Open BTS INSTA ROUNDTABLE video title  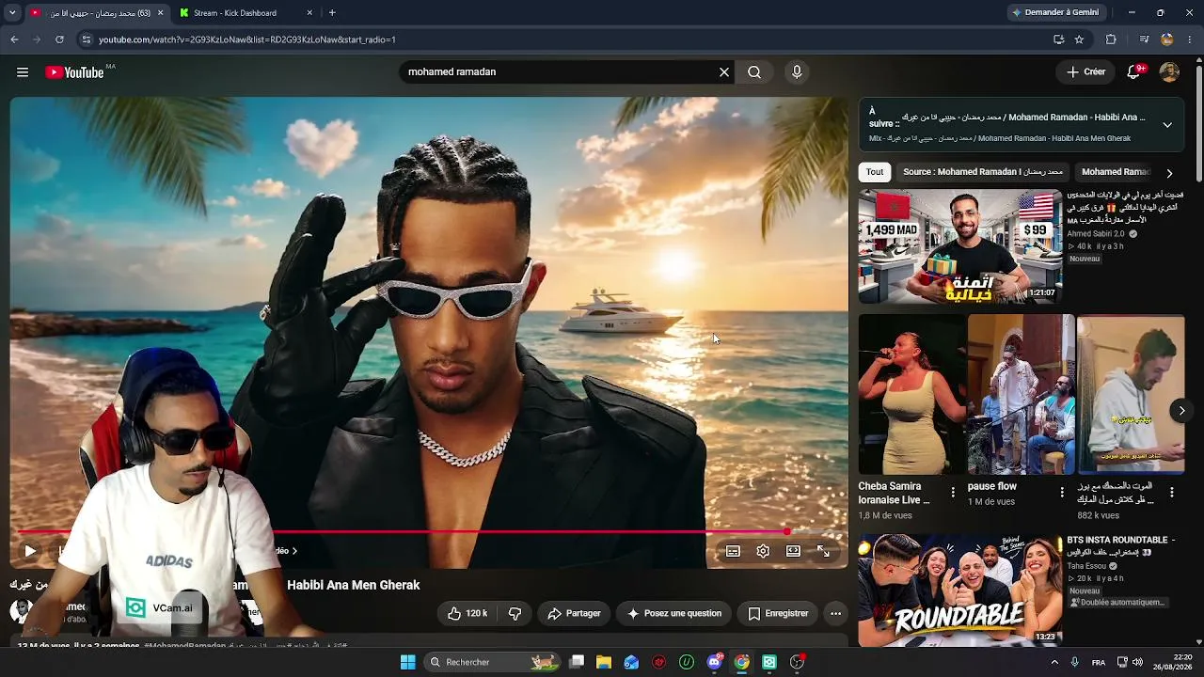pyautogui.click(x=1121, y=546)
